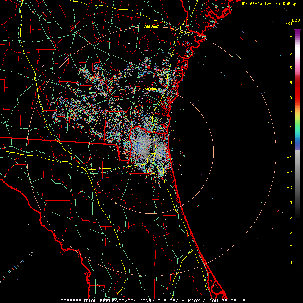Screen dimensions: 303x303
Task: Click the 100 NMI range ring label
Action: tap(151, 27)
